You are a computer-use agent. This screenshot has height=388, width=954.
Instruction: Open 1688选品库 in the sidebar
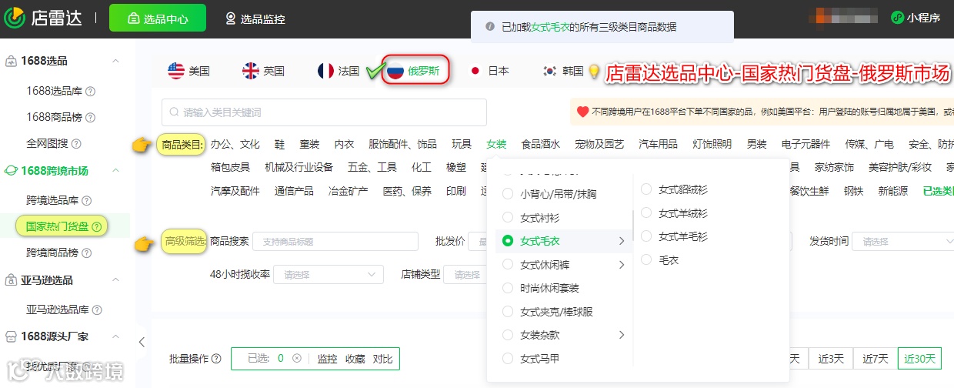pyautogui.click(x=54, y=92)
